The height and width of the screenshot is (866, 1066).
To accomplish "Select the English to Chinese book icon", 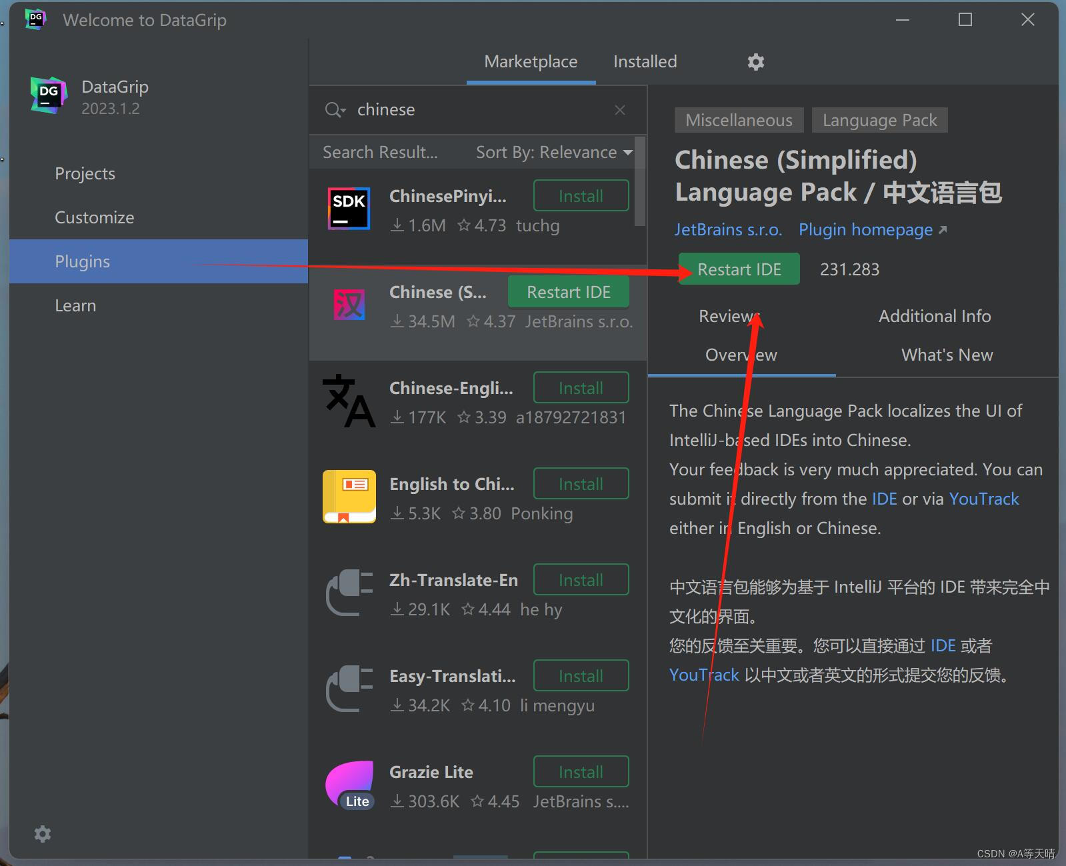I will coord(349,497).
